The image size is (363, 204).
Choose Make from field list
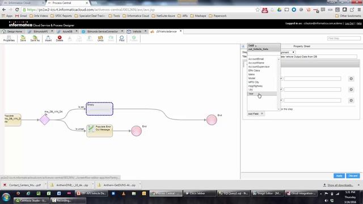(251, 74)
